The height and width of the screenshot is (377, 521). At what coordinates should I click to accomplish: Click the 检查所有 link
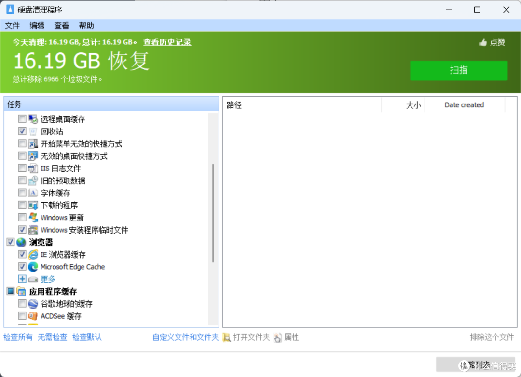coord(18,337)
